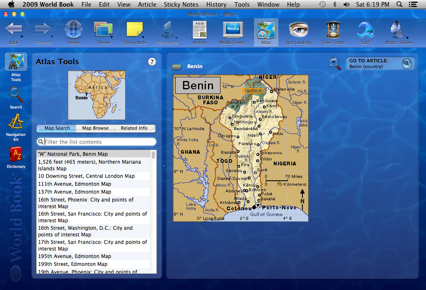Select 195th Avenue, Edmonton Map
The image size is (426, 290).
point(94,256)
